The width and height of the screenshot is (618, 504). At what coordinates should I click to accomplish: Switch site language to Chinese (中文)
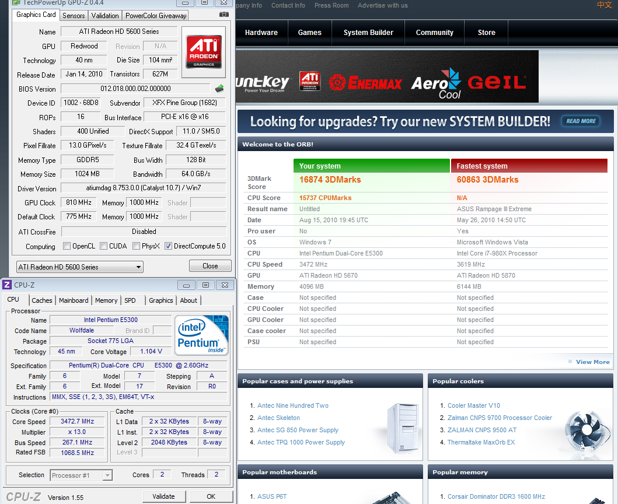pyautogui.click(x=604, y=5)
